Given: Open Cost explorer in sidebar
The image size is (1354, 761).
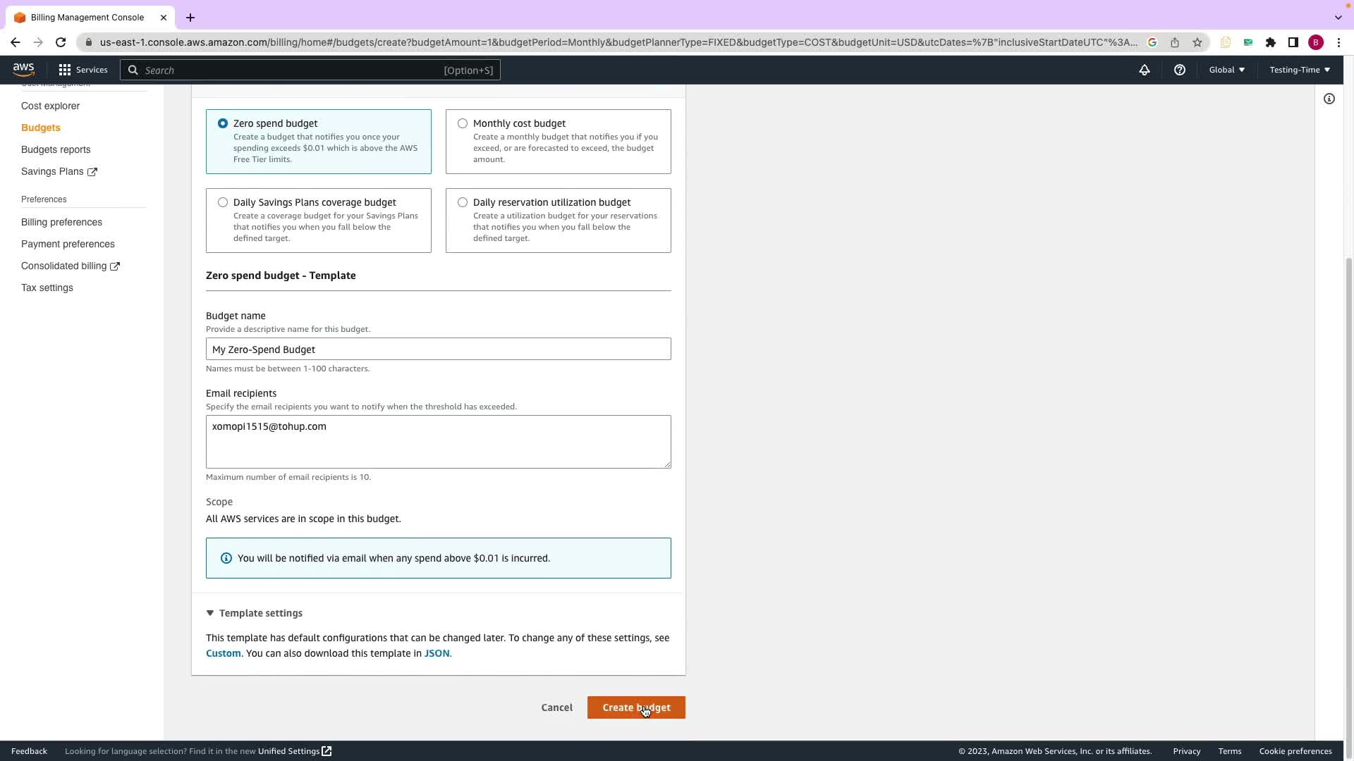Looking at the screenshot, I should click(x=50, y=106).
